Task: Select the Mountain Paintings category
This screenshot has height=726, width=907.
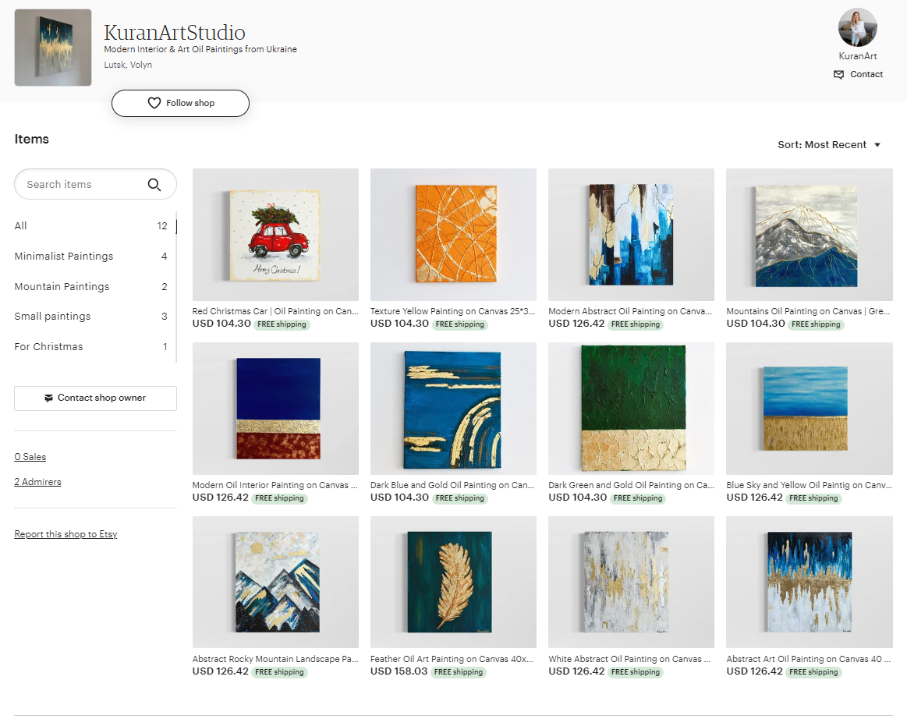Action: click(x=90, y=287)
